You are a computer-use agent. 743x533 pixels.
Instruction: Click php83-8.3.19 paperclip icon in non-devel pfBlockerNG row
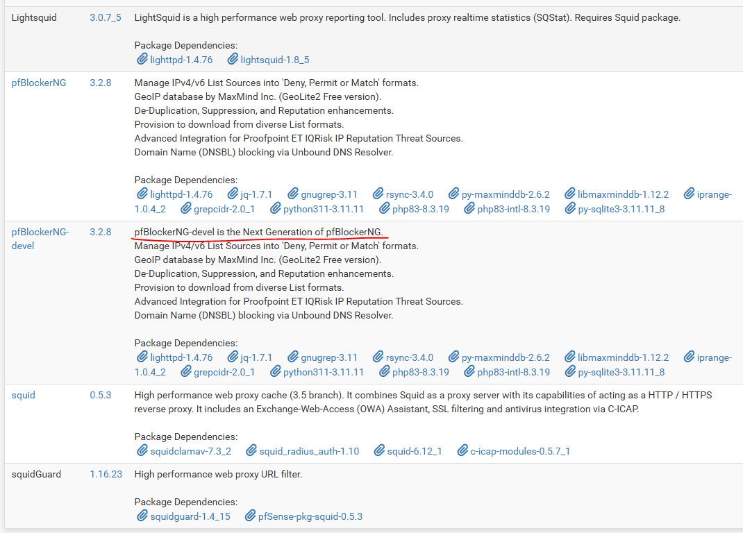click(384, 208)
